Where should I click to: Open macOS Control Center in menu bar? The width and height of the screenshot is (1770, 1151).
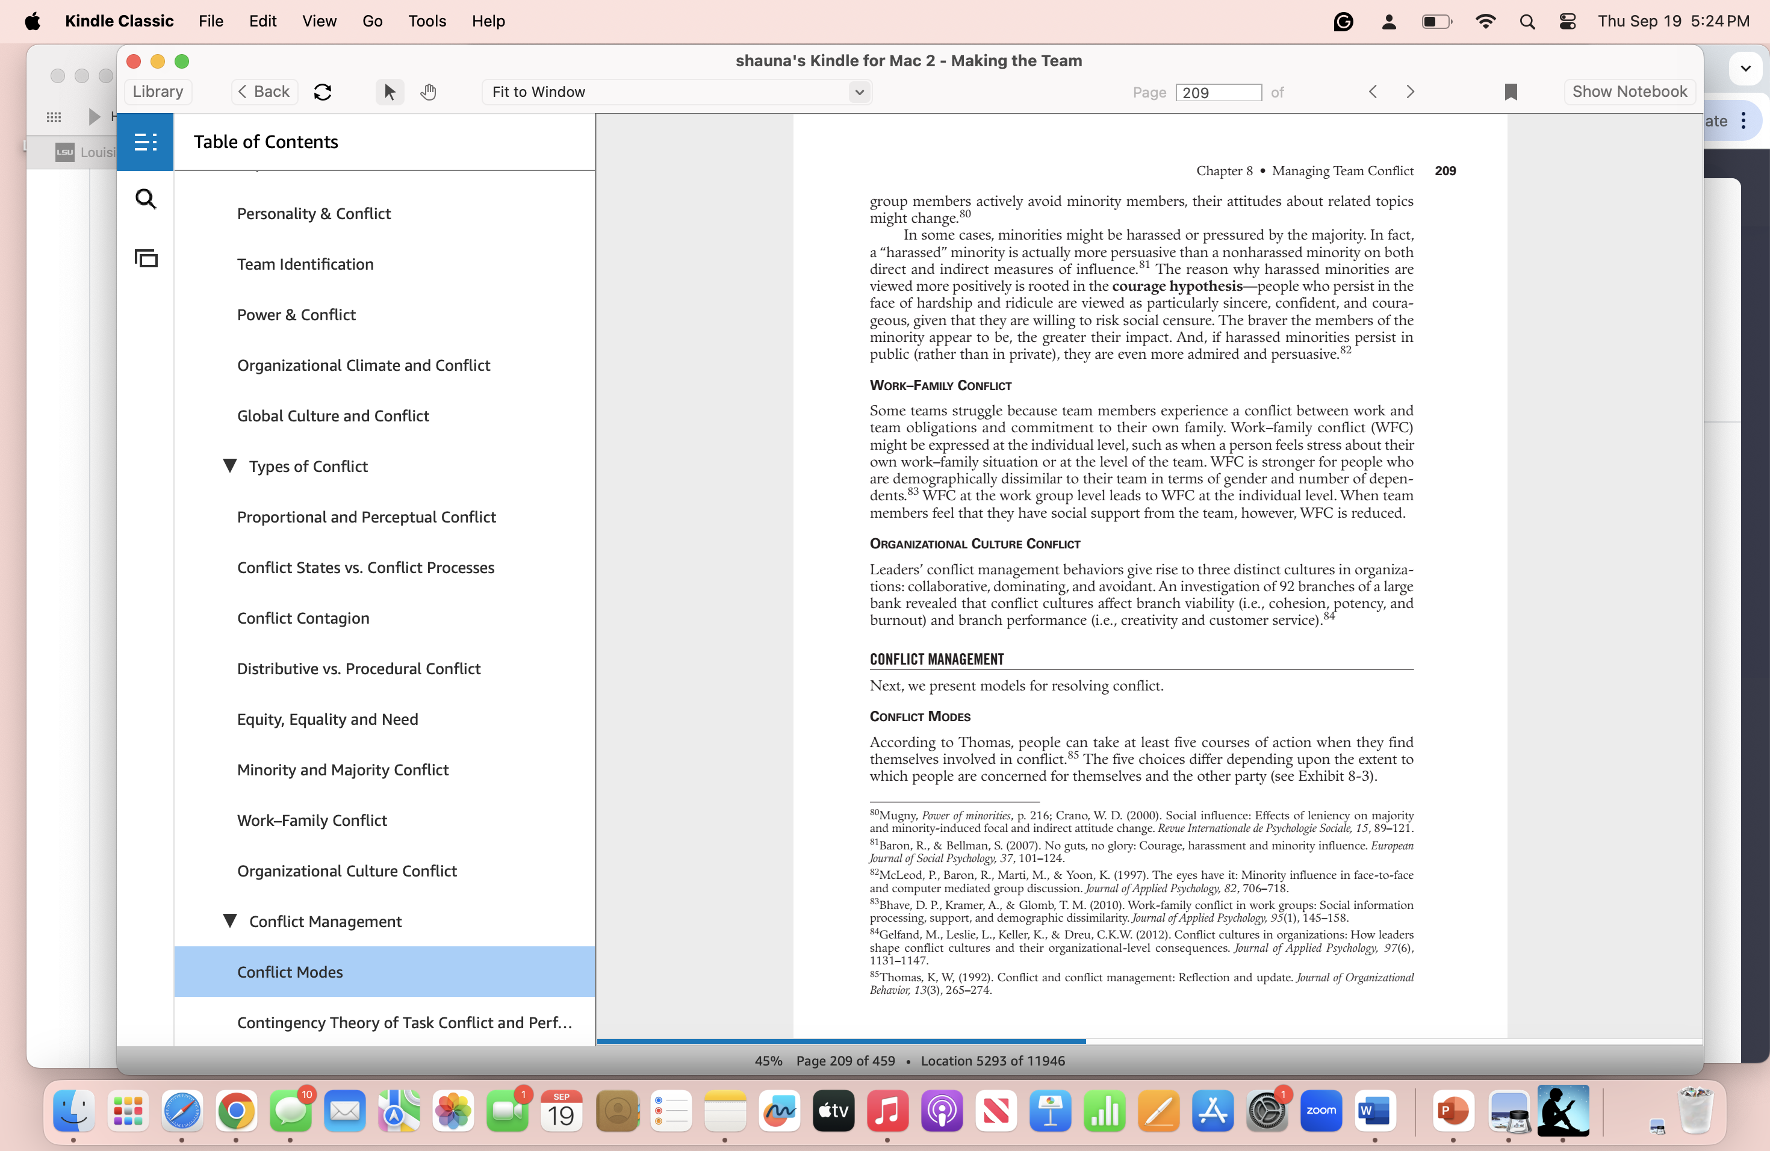[x=1567, y=21]
